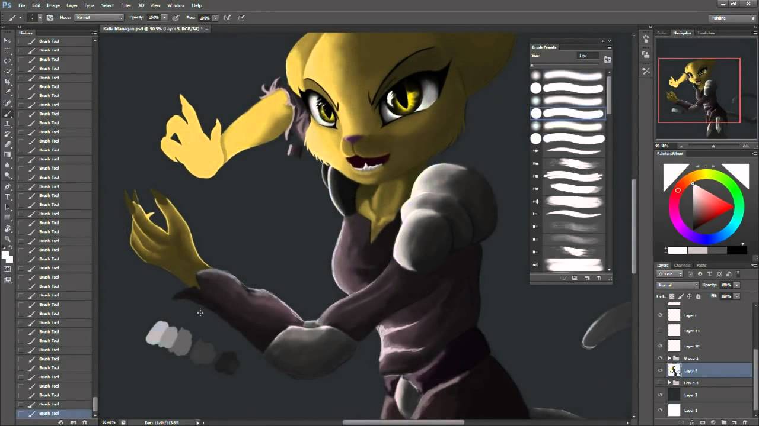Open the File menu
The image size is (759, 426).
22,5
